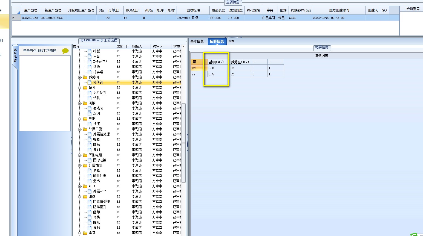Click the folder icon of 图形电镀 group
423x236 pixels.
pyautogui.click(x=85, y=155)
